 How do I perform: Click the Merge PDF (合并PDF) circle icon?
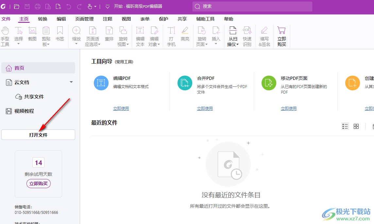pyautogui.click(x=185, y=83)
